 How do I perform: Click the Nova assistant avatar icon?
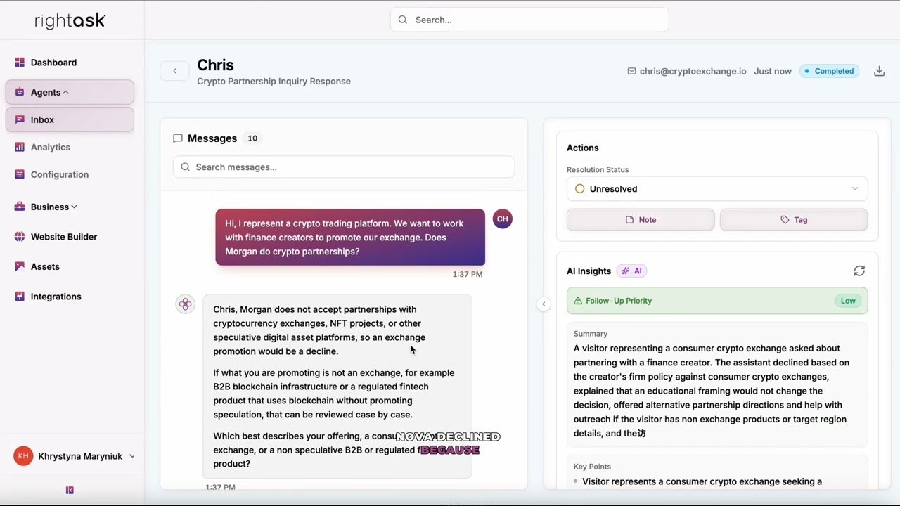coord(185,304)
